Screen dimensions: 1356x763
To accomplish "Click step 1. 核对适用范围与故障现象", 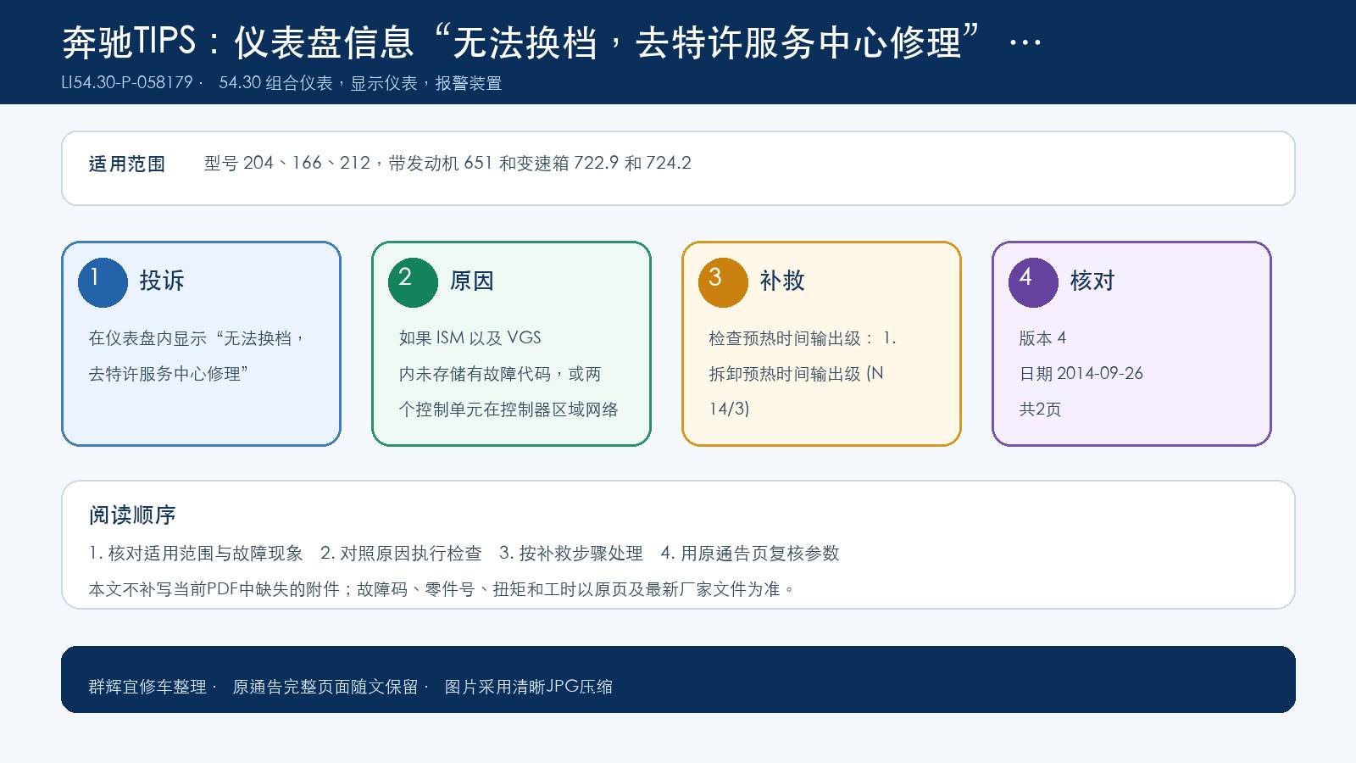I will tap(196, 554).
